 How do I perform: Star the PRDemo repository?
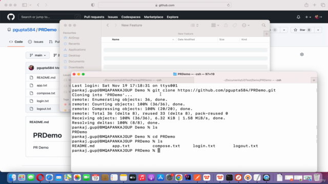pyautogui.click(x=302, y=30)
